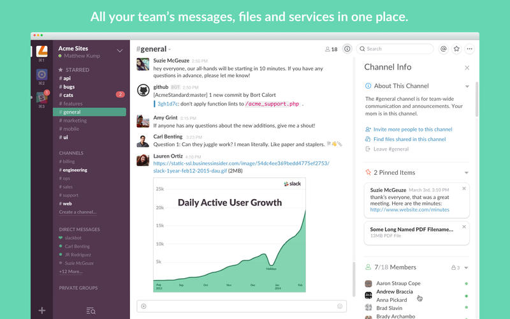Collapse the 2 Pinned Items section

[467, 172]
